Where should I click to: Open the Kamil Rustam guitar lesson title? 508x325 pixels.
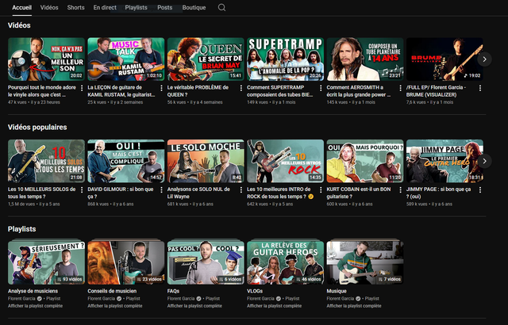point(121,91)
